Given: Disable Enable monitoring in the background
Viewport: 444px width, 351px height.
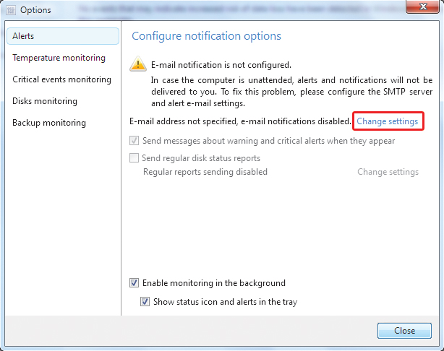Looking at the screenshot, I should coord(134,283).
